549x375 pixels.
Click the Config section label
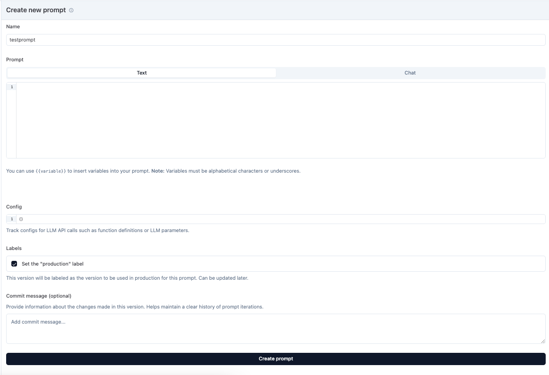pyautogui.click(x=14, y=207)
